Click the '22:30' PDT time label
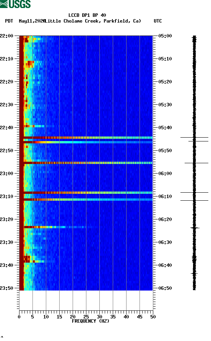This screenshot has height=341, width=211. tap(6, 105)
